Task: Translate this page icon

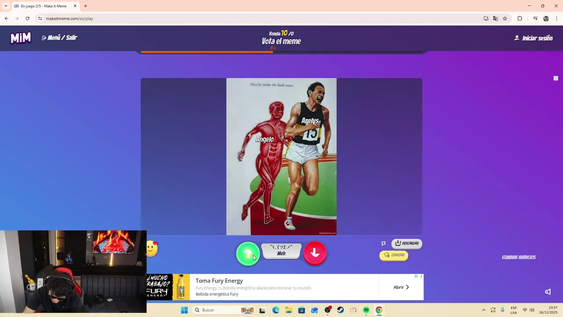Action: coord(496,18)
